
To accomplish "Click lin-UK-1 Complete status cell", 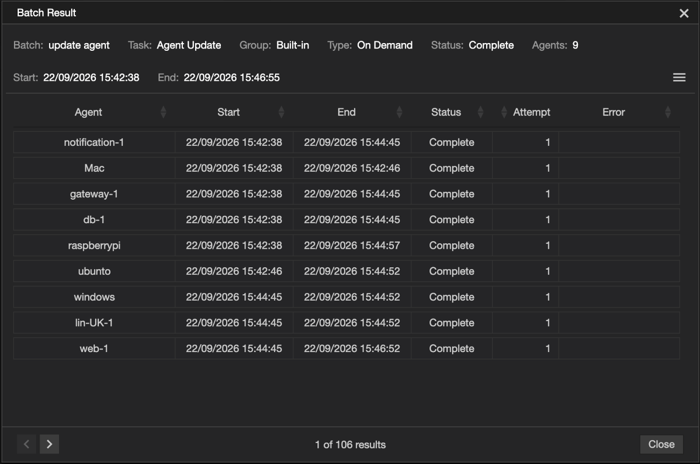I will tap(451, 323).
